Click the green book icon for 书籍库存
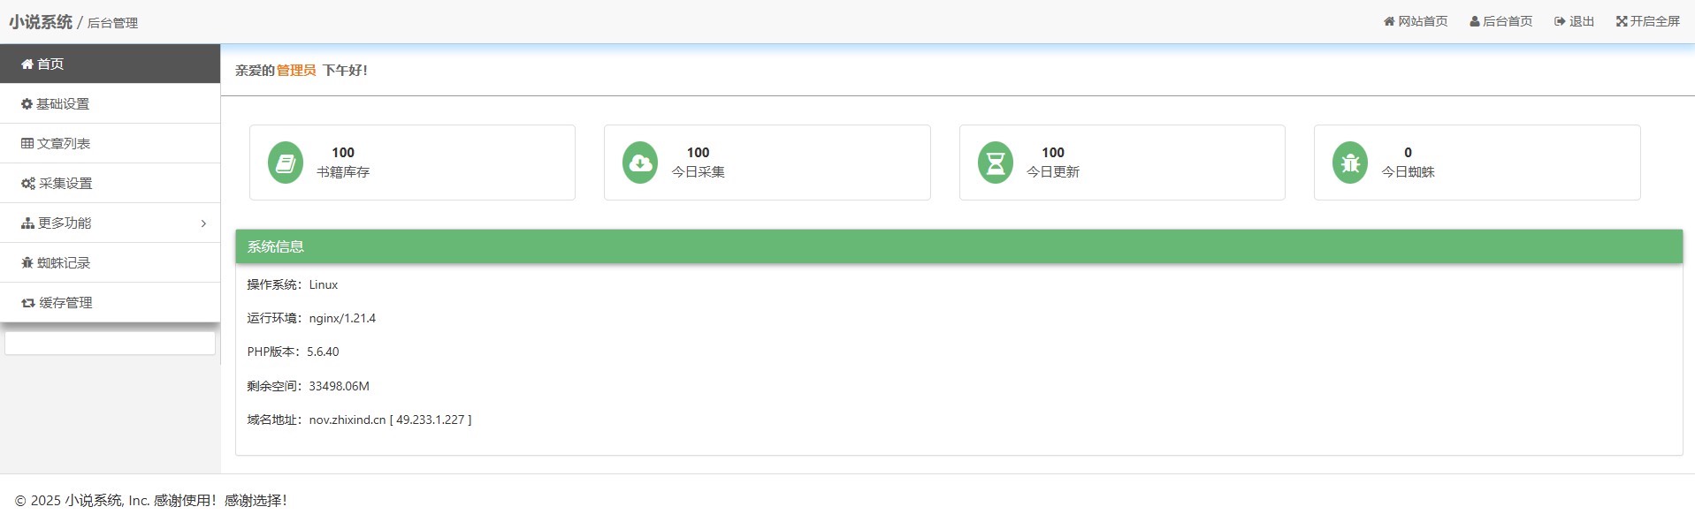The image size is (1695, 522). pos(286,163)
